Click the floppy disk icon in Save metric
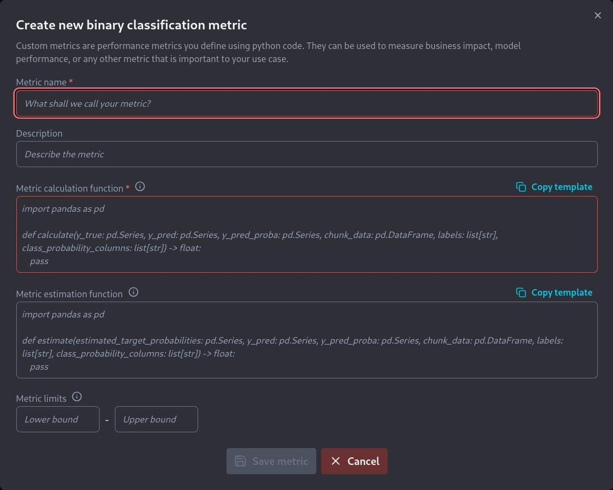The width and height of the screenshot is (613, 490). (240, 461)
